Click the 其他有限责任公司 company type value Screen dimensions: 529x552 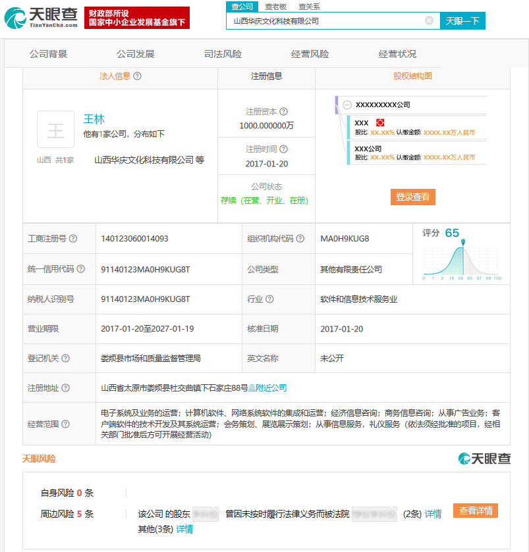(351, 269)
